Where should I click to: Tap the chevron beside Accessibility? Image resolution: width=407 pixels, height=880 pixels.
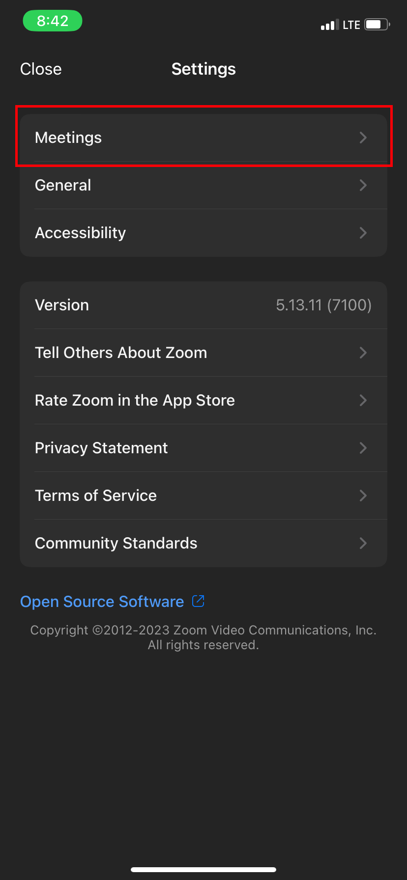[363, 233]
